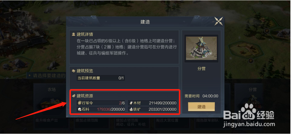Click the 需要时间 04:00:00 label

tap(201, 96)
